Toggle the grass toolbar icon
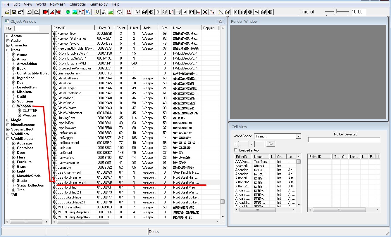This screenshot has width=391, height=237. point(111,12)
